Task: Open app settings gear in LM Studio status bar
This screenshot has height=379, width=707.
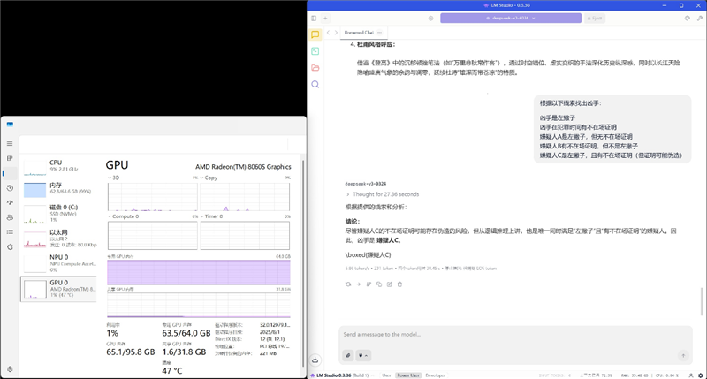Action: (x=700, y=375)
